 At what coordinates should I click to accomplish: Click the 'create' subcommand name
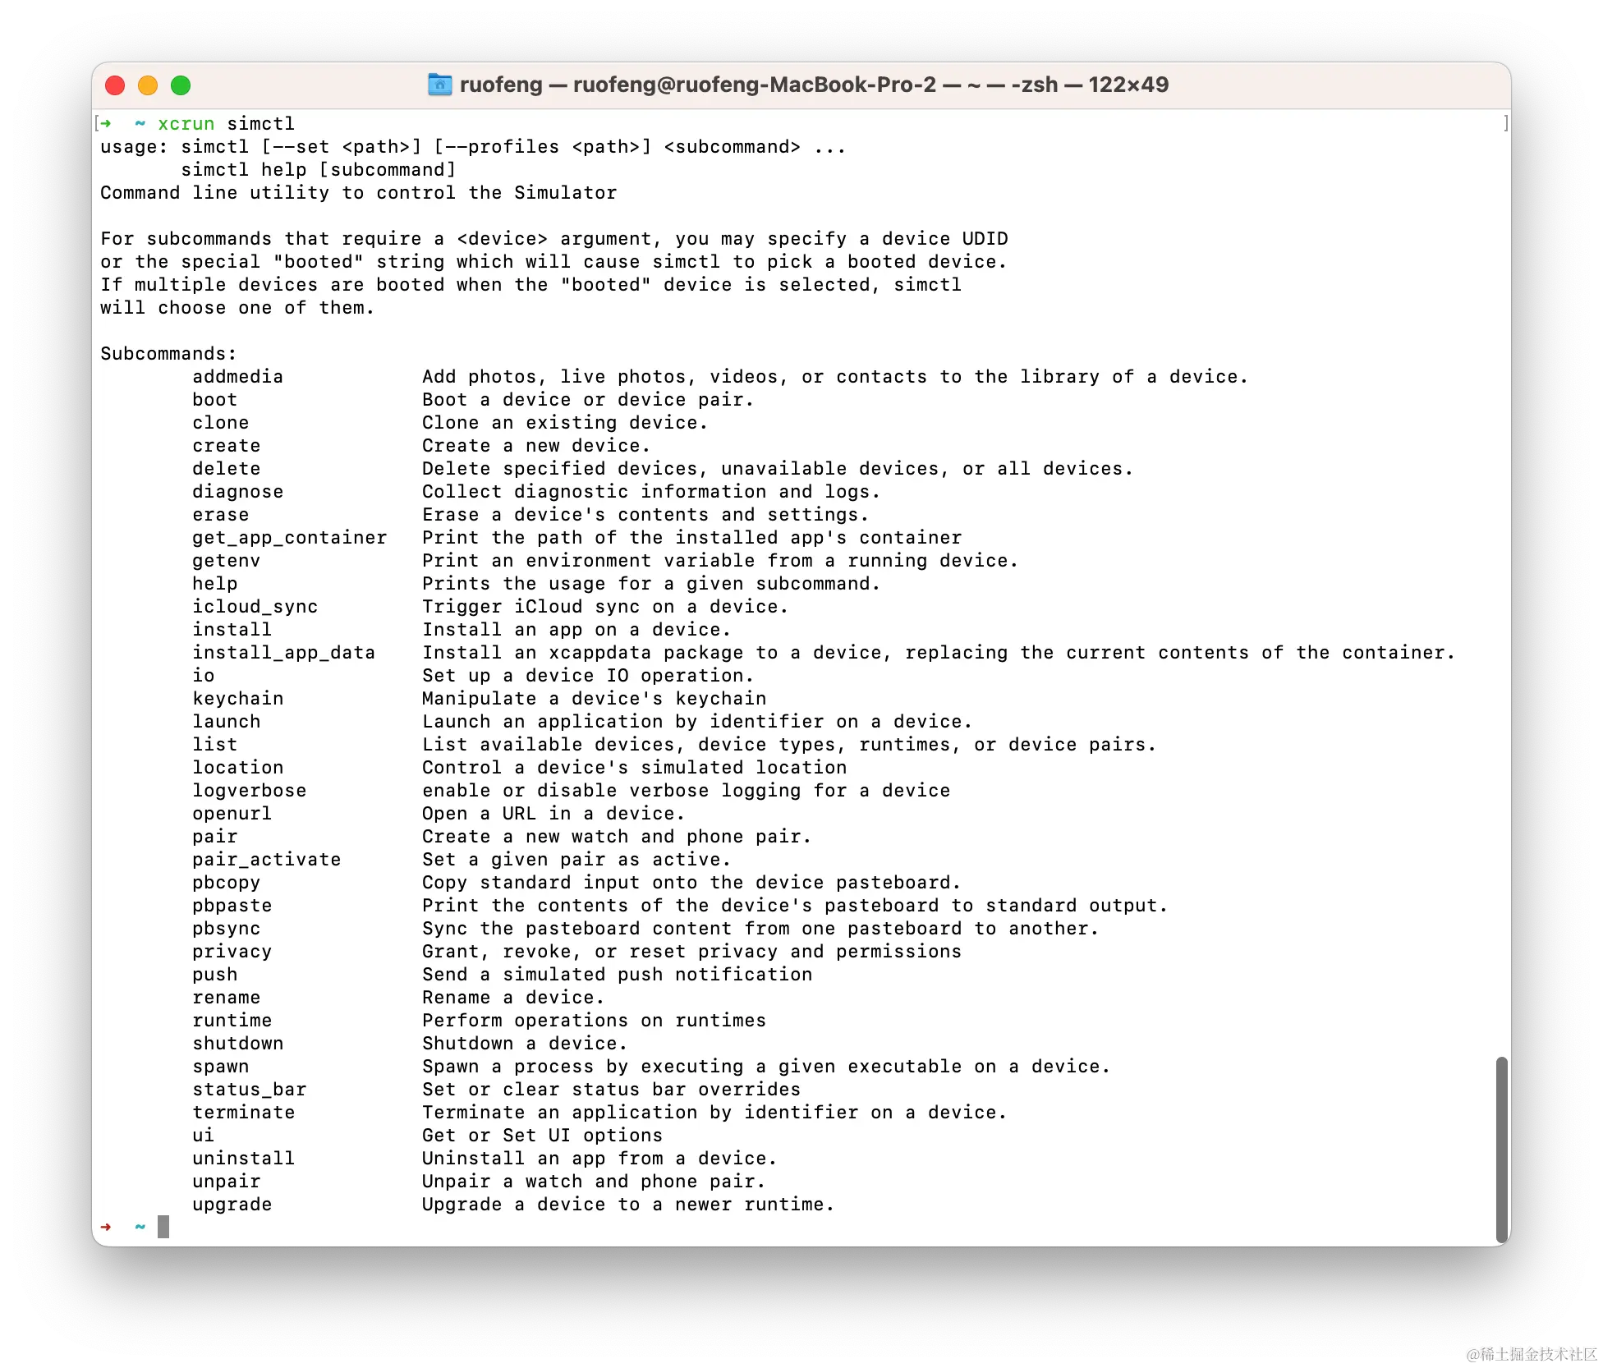coord(227,446)
